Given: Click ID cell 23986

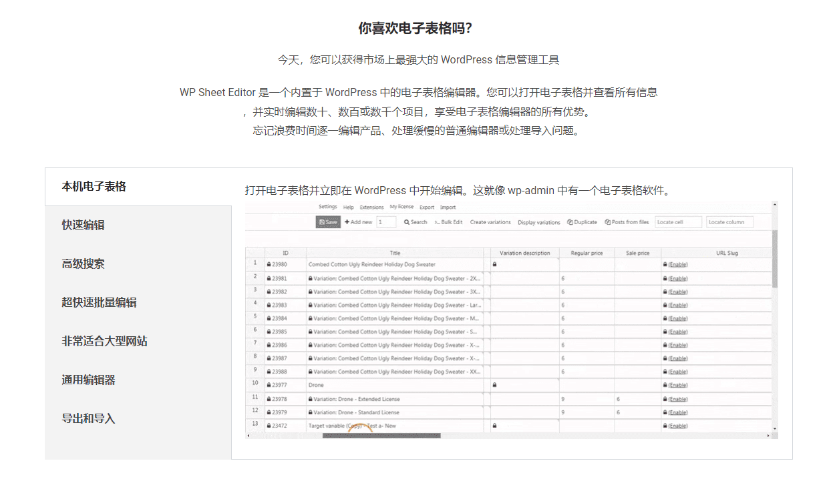Looking at the screenshot, I should pyautogui.click(x=285, y=345).
